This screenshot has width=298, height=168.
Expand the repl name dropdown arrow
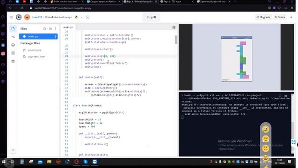81,17
